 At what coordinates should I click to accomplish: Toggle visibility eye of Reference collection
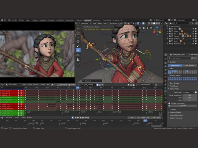(193, 44)
